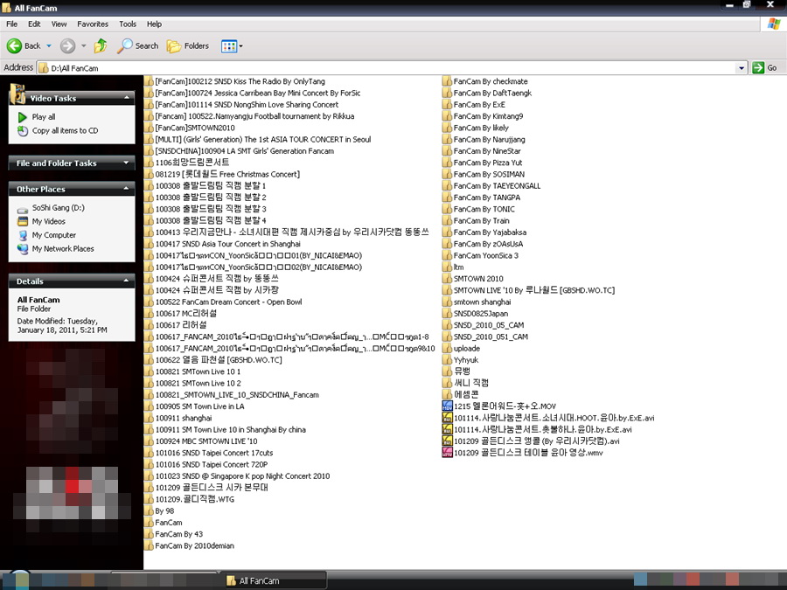Image resolution: width=787 pixels, height=590 pixels.
Task: Open the Tools menu
Action: click(x=128, y=24)
